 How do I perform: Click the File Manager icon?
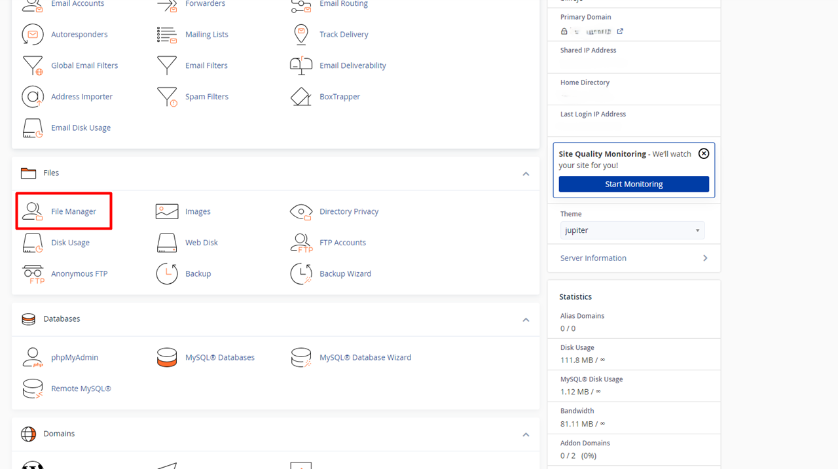coord(33,211)
